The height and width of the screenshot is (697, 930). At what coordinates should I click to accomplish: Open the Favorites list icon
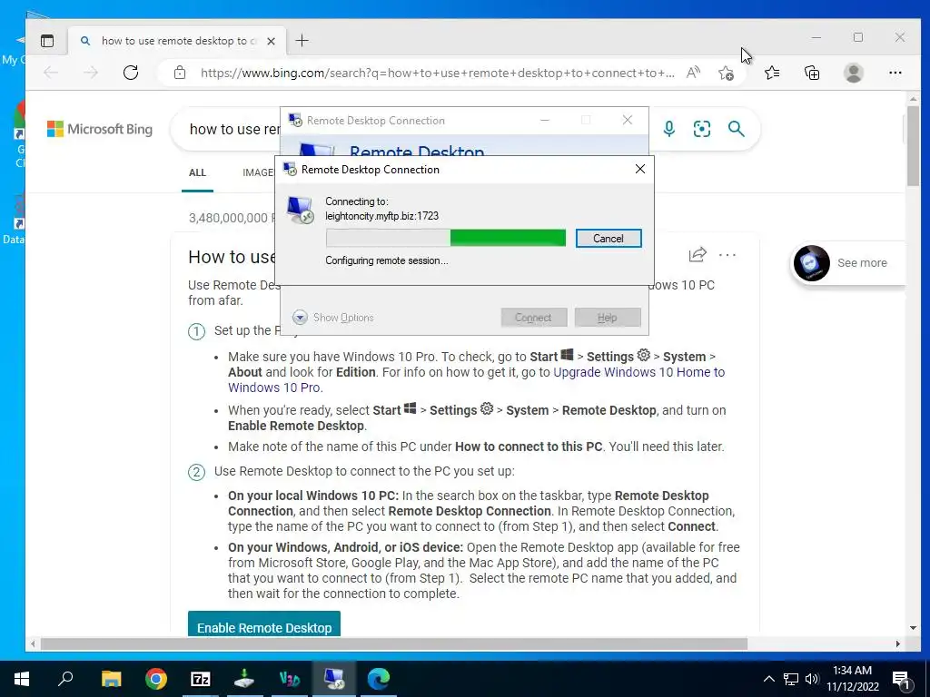coord(772,73)
